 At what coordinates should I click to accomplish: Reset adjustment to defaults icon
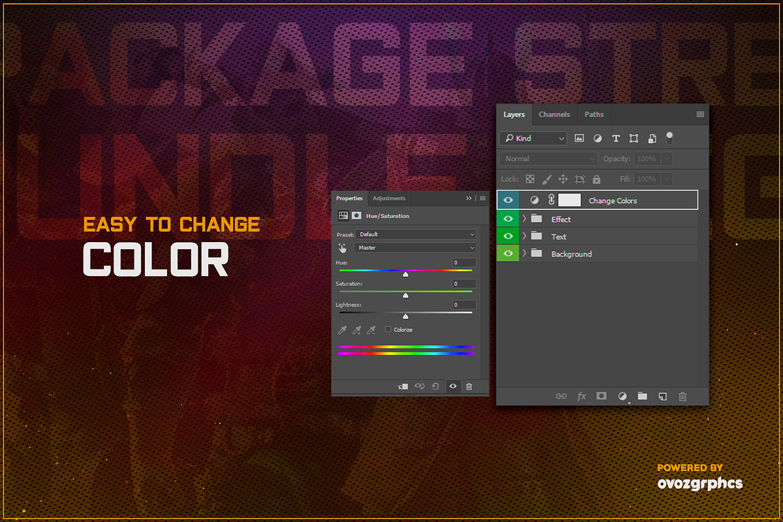click(x=436, y=387)
